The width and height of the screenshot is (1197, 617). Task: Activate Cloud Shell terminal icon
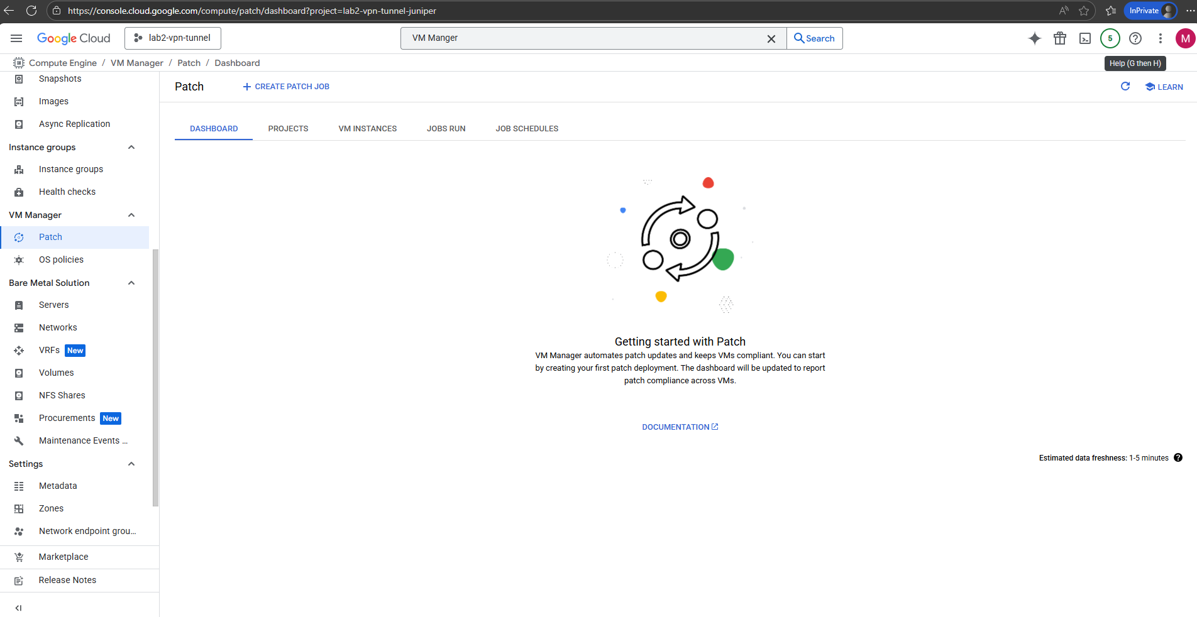tap(1085, 38)
